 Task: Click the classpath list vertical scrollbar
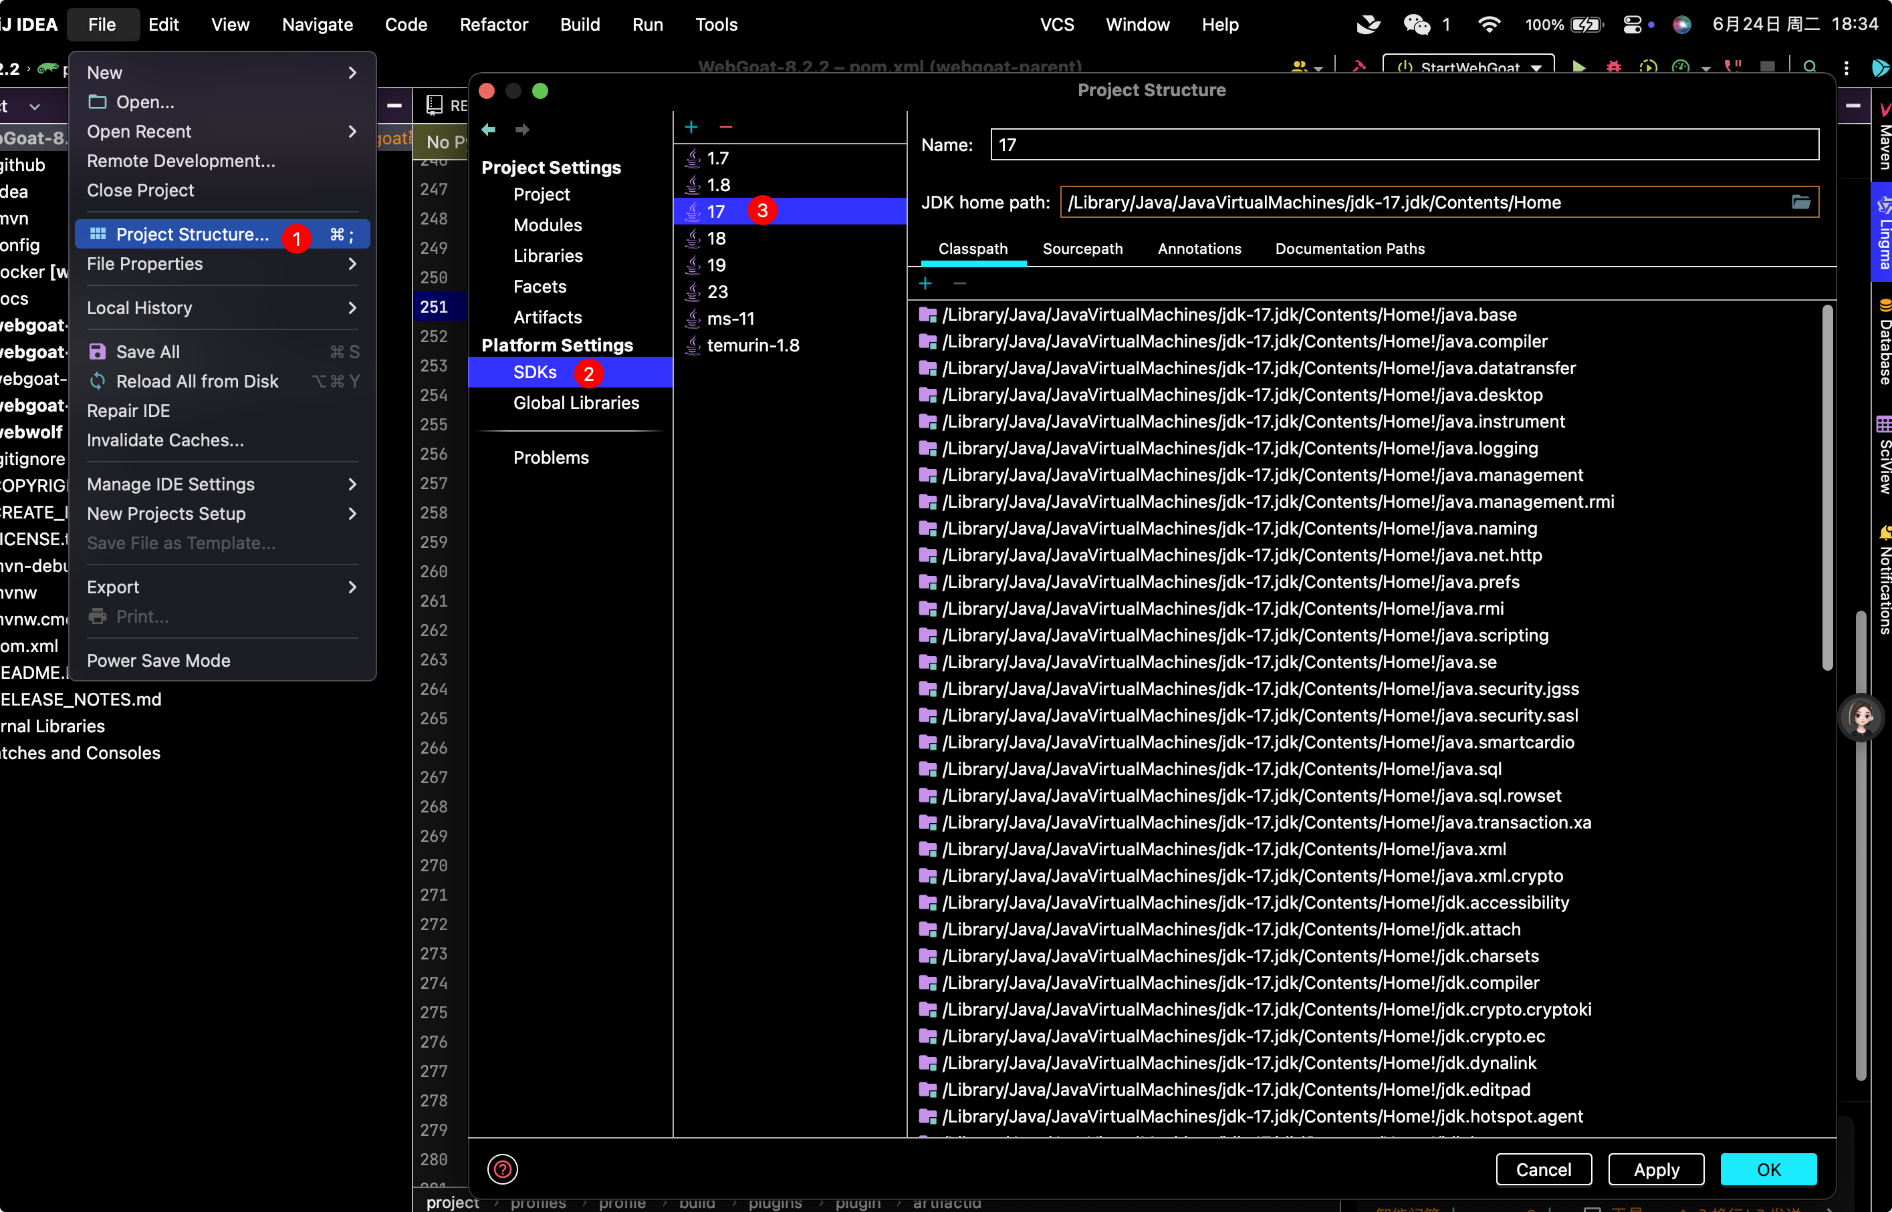[x=1826, y=488]
